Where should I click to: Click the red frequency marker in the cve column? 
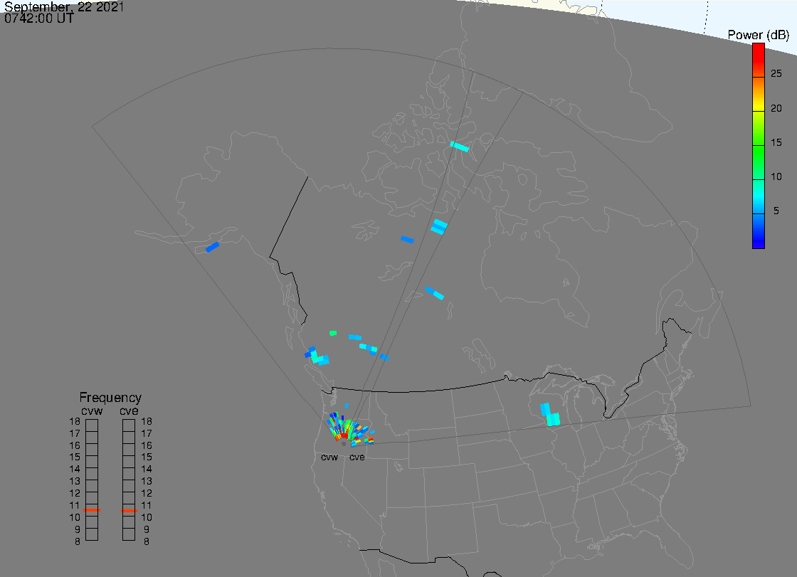click(x=129, y=510)
